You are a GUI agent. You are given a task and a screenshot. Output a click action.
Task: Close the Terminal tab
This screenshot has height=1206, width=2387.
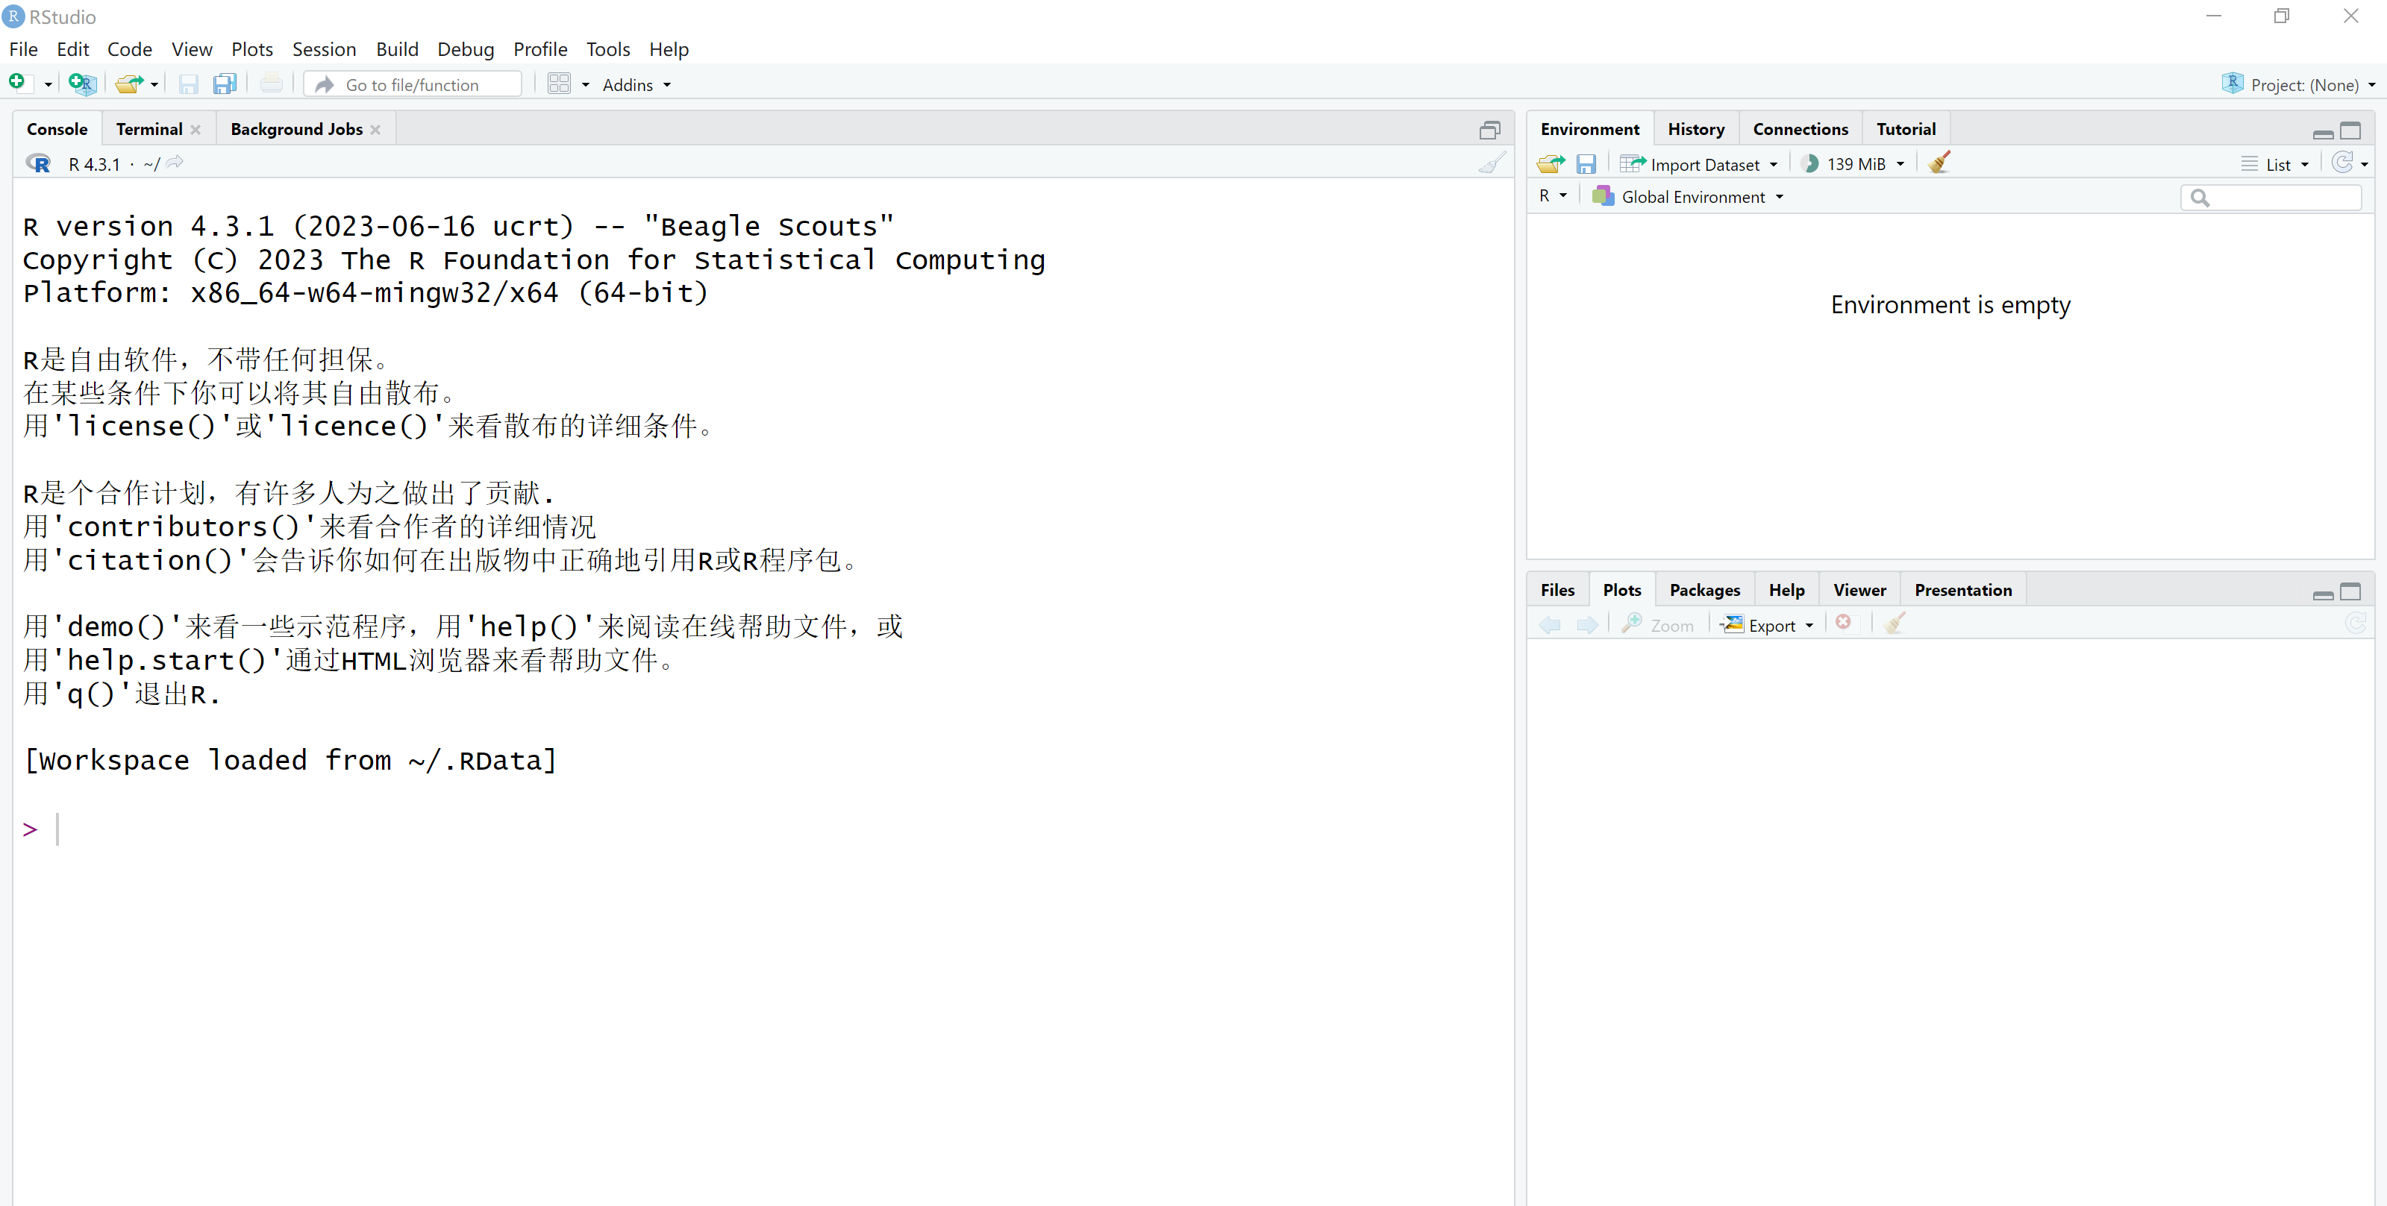click(x=195, y=130)
